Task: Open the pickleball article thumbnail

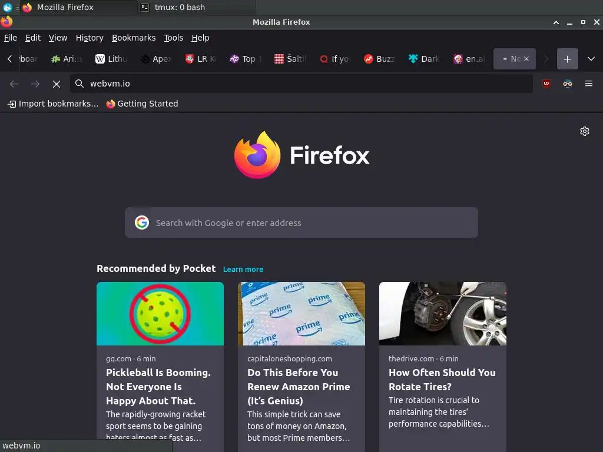Action: [160, 314]
